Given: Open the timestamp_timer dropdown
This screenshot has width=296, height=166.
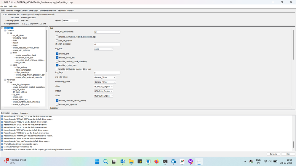Looking at the screenshot, I should 105,82.
